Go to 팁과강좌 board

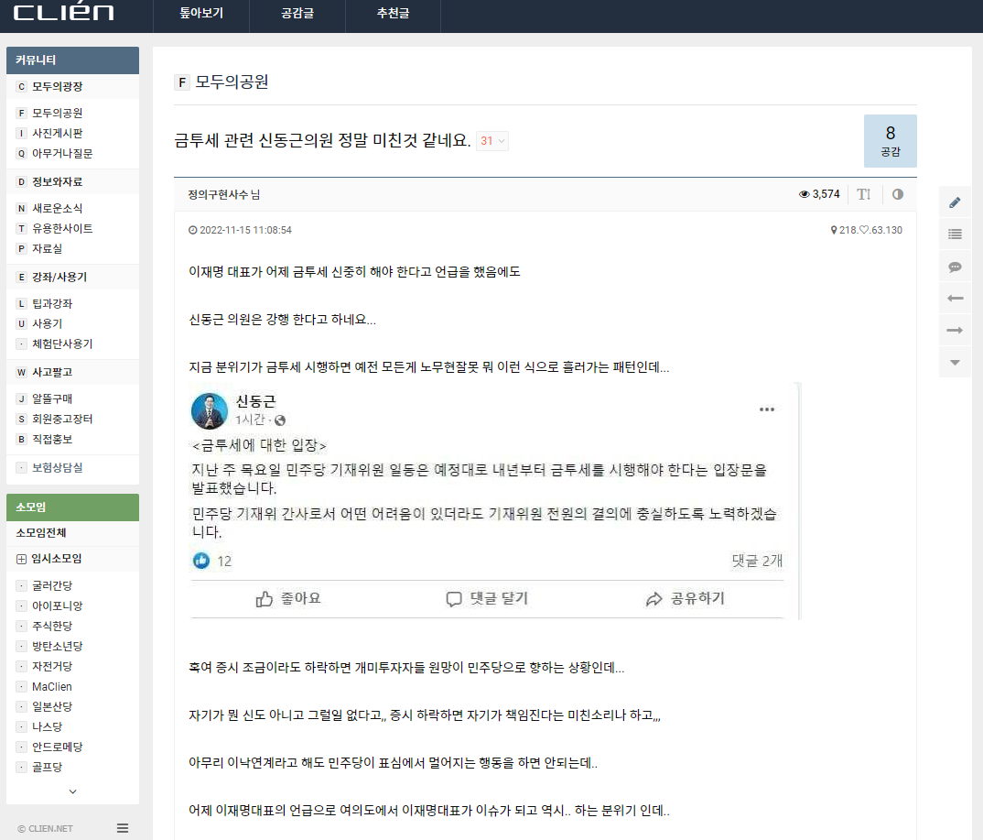tap(52, 303)
